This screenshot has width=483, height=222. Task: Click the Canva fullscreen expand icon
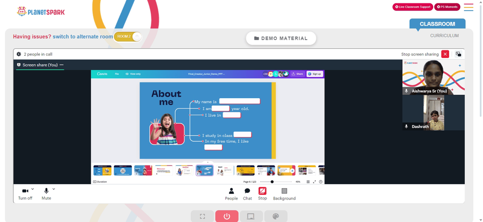coord(314,182)
